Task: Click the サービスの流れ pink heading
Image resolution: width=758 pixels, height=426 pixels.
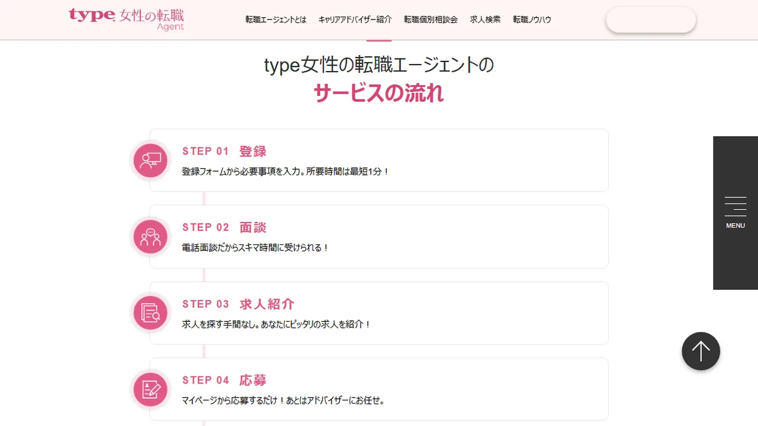Action: (379, 93)
